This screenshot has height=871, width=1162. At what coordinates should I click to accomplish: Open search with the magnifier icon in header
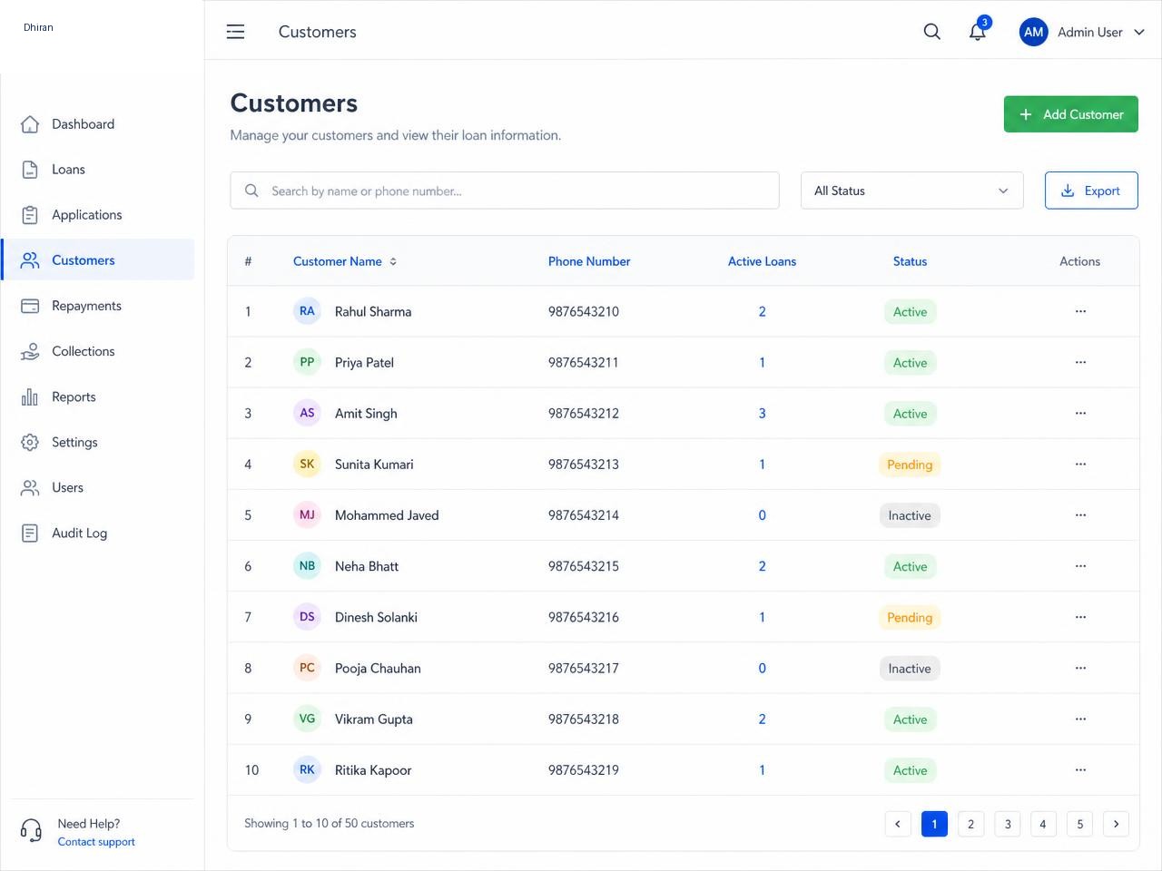(931, 32)
